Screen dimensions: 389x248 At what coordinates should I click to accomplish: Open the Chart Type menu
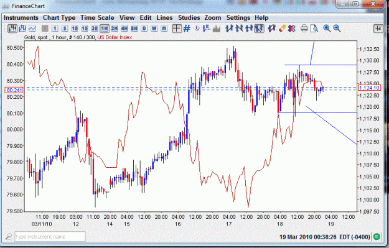point(59,18)
